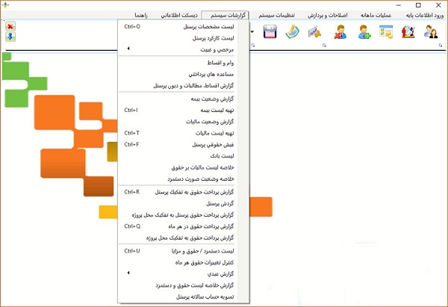Expand the ribbon group launcher at far right

441,45
